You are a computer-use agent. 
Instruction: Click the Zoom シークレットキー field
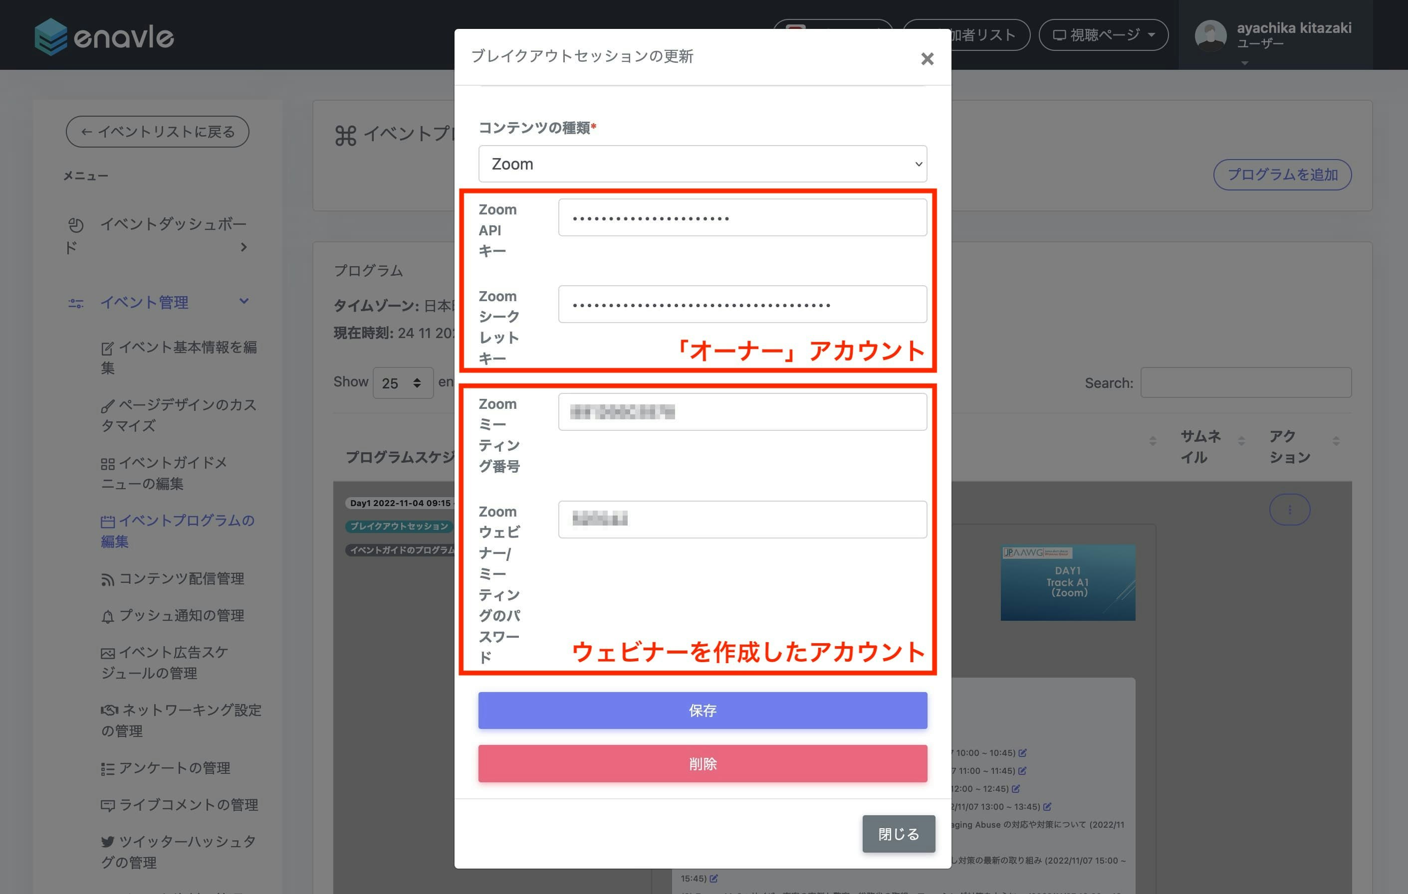(742, 305)
